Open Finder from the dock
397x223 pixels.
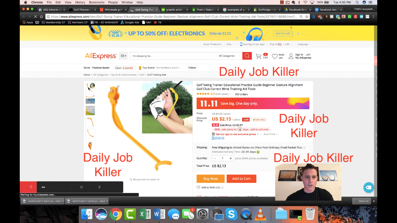[87, 214]
